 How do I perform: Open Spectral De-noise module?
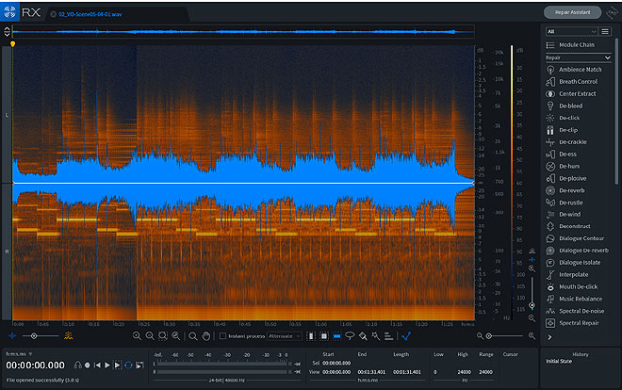575,311
